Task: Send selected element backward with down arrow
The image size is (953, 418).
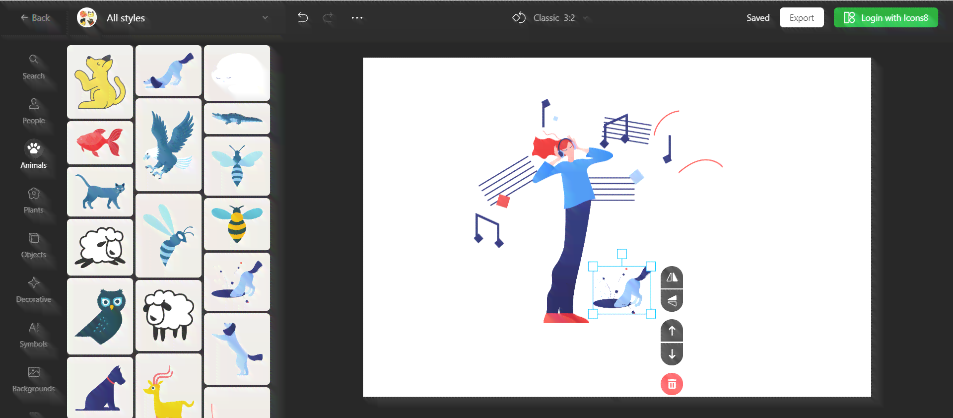Action: tap(672, 354)
